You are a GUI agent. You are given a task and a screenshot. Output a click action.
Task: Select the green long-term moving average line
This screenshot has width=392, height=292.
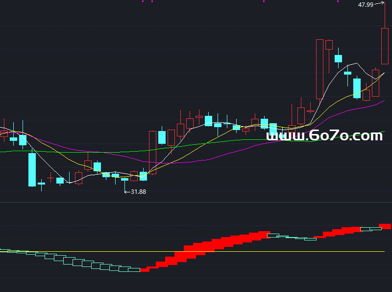(x=98, y=152)
